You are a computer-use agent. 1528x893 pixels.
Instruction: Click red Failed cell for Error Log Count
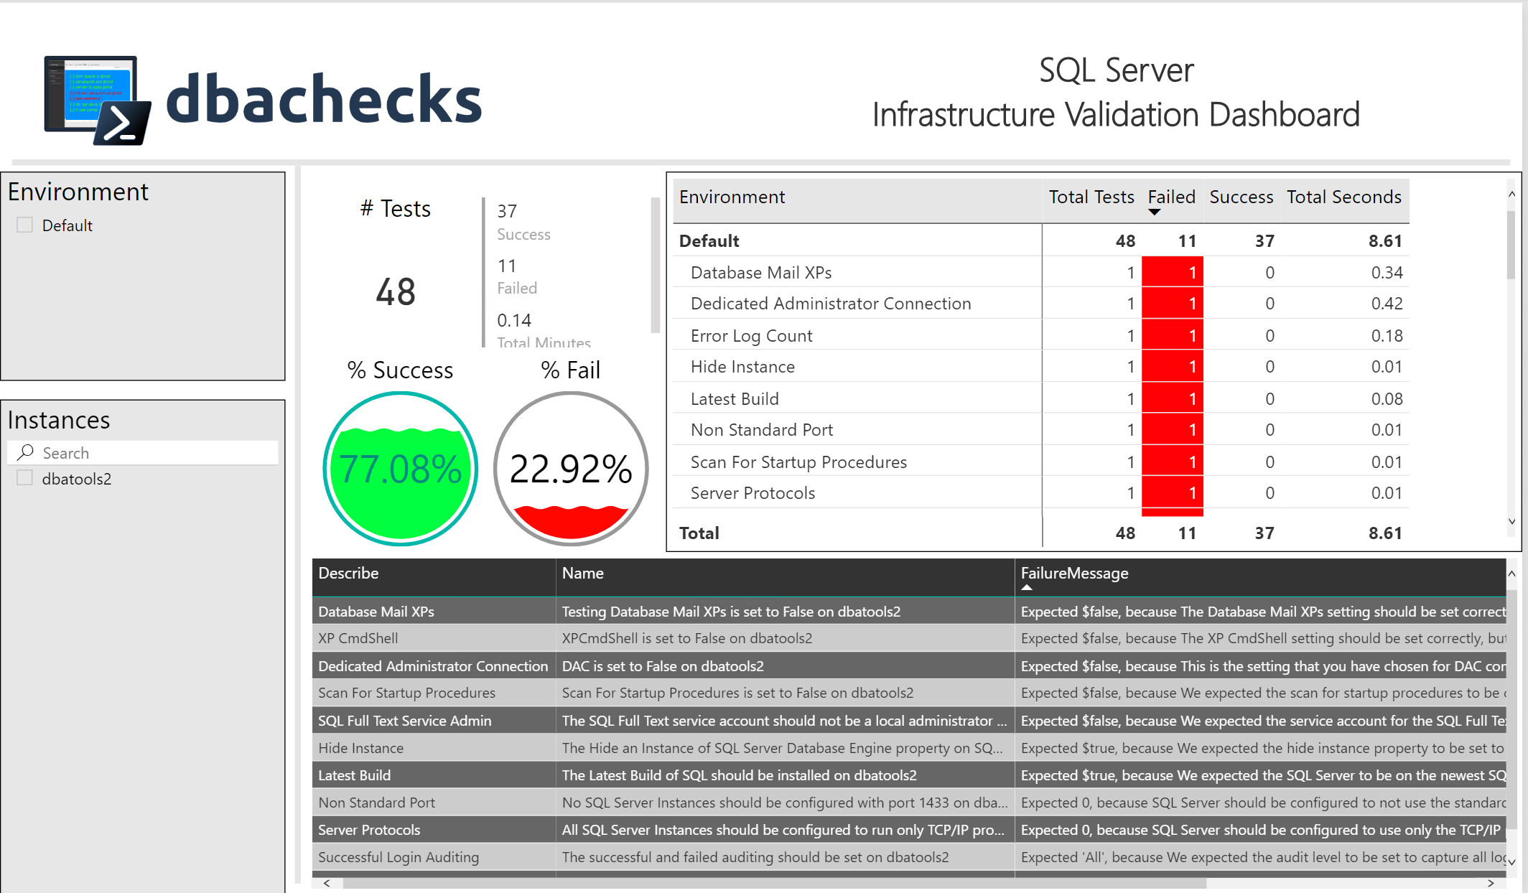point(1172,335)
